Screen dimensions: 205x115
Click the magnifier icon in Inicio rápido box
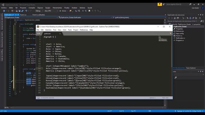pyautogui.click(x=190, y=4)
